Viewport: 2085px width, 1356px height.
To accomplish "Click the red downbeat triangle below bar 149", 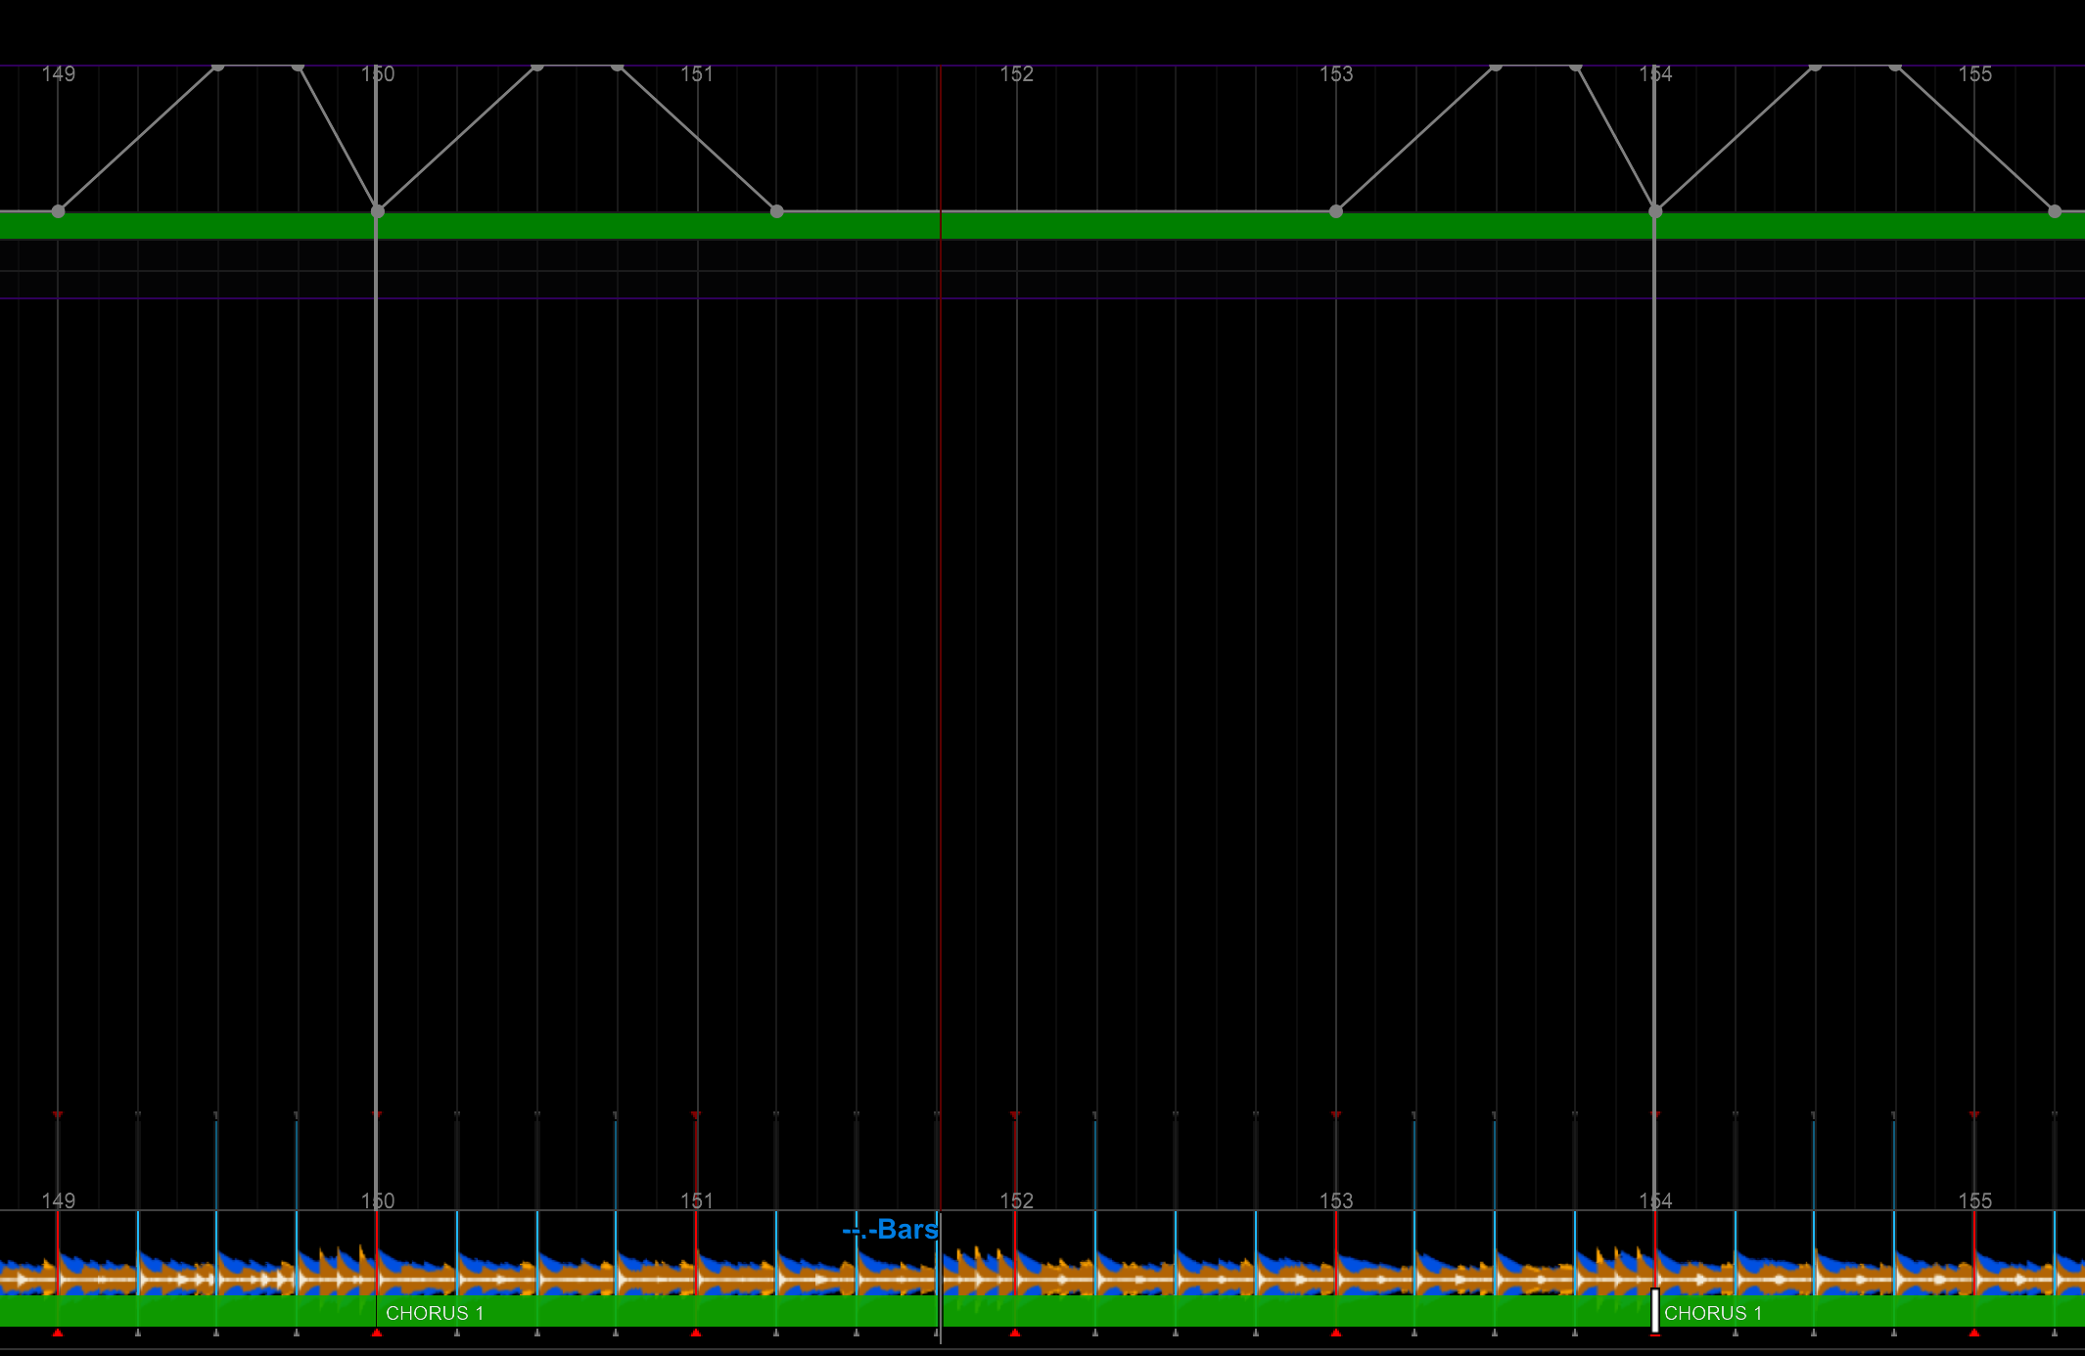I will coord(58,1333).
